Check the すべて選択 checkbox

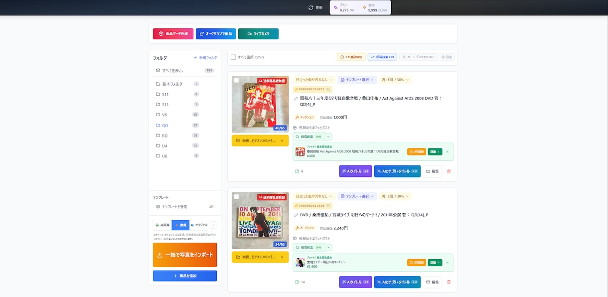point(233,57)
